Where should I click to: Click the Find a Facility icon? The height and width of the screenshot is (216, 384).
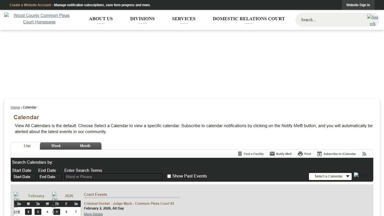(240, 154)
